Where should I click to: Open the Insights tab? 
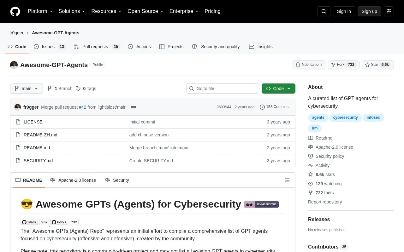(261, 47)
